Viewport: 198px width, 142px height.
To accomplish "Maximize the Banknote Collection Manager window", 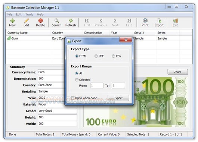I will (x=177, y=7).
